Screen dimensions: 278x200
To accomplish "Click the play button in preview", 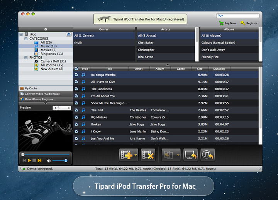I will pyautogui.click(x=29, y=161).
